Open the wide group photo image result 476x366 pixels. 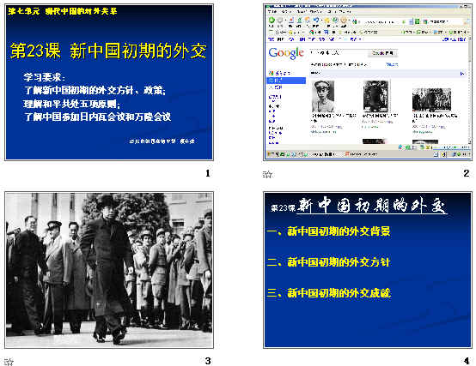tap(431, 99)
